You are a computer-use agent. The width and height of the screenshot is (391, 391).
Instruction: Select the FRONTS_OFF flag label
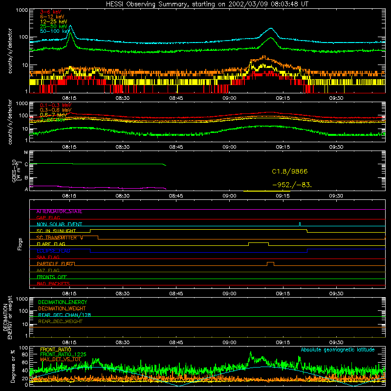click(52, 277)
